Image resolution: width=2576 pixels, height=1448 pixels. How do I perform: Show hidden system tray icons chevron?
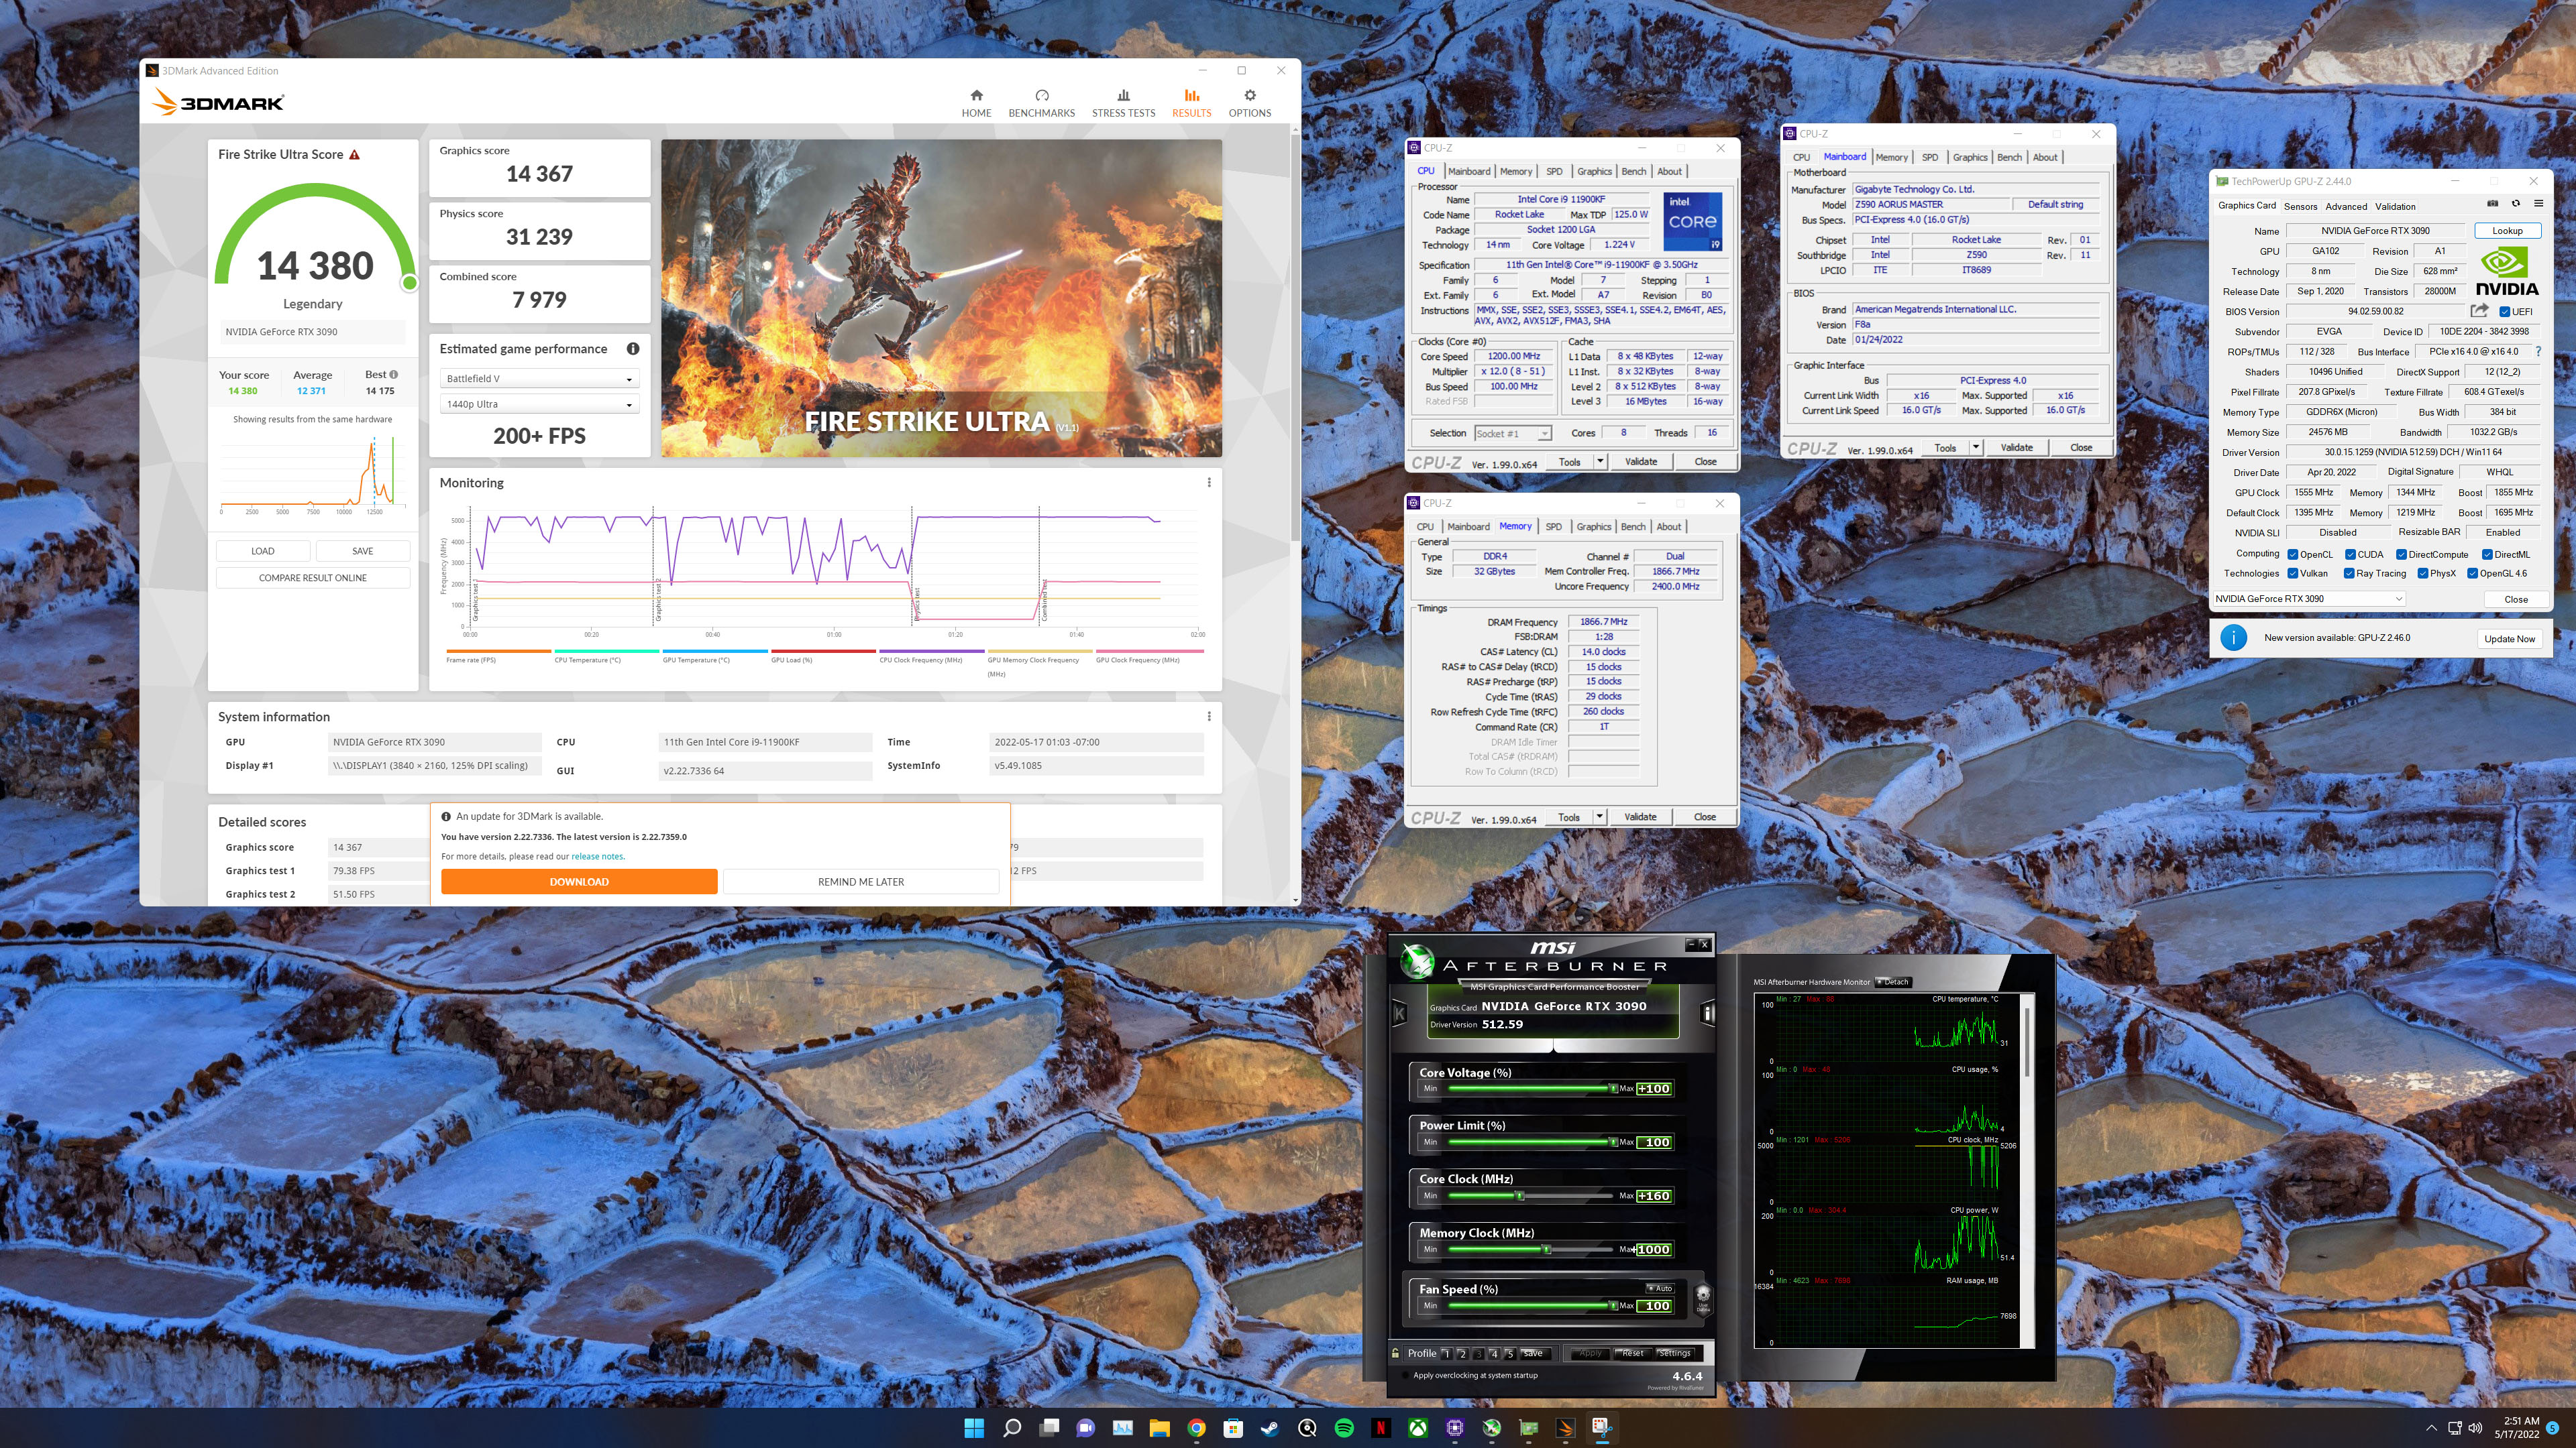point(2432,1428)
